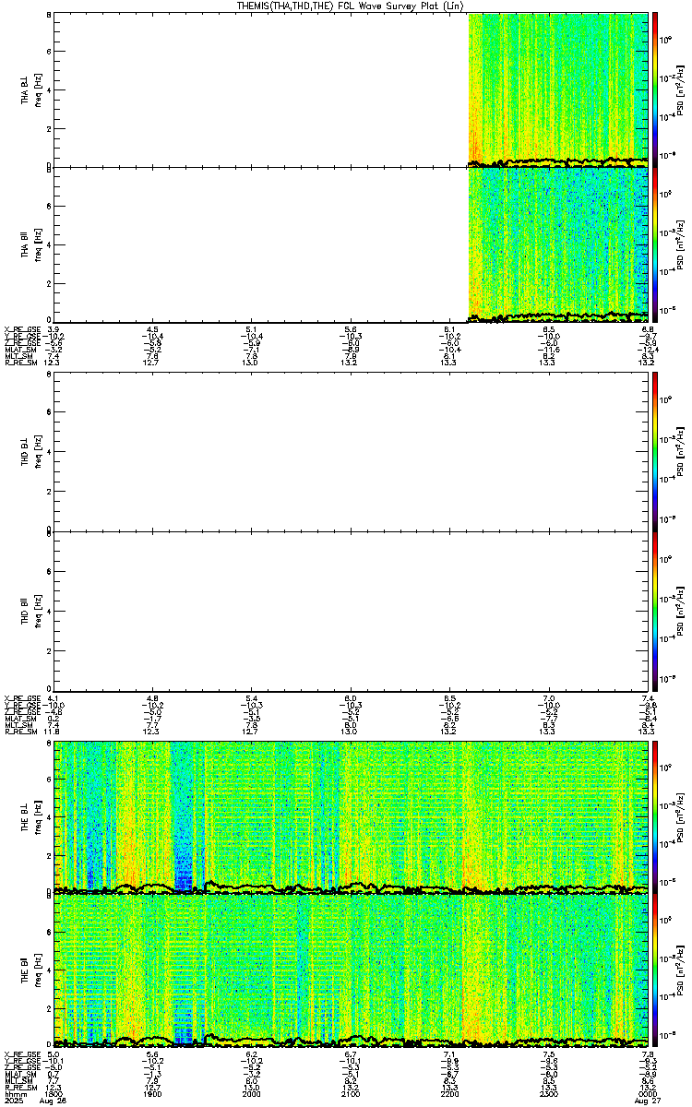Click the THE B∥ panel colorbar
The height and width of the screenshot is (1107, 692).
pos(656,970)
